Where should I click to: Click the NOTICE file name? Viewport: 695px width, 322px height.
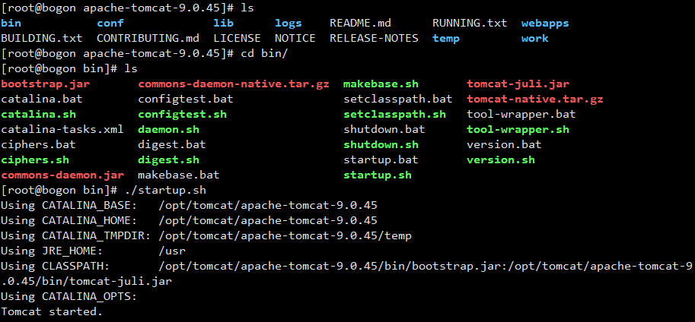tap(295, 39)
